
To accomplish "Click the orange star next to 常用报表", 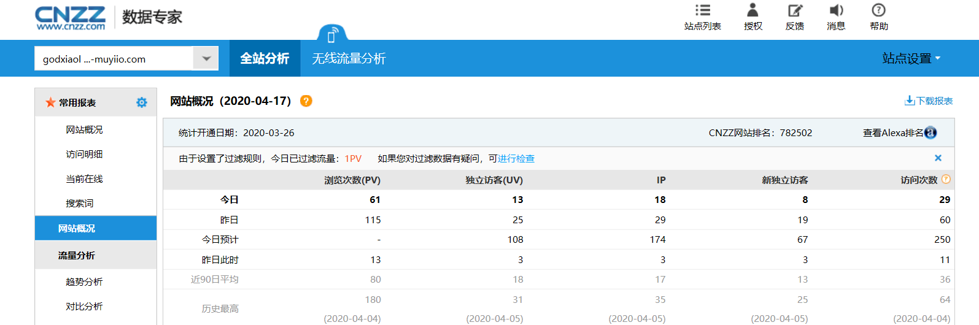I will [50, 102].
